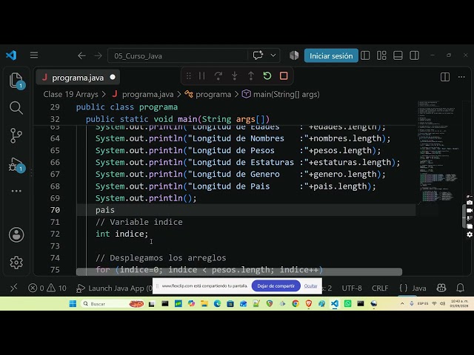The height and width of the screenshot is (355, 474).
Task: Select the programa.java editor tab
Action: point(77,78)
